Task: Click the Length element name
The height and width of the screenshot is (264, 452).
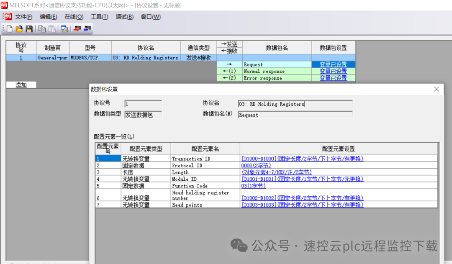Action: (180, 172)
